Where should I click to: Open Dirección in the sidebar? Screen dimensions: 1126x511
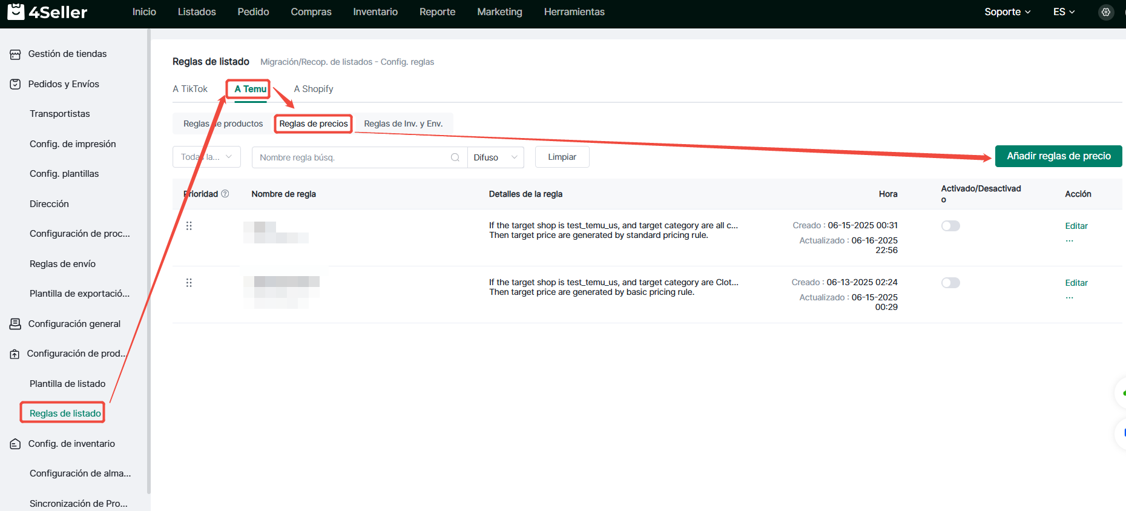(x=49, y=204)
